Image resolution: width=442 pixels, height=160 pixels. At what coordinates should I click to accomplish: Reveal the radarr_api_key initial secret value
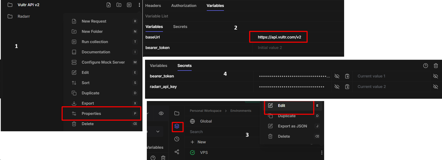coord(337,87)
